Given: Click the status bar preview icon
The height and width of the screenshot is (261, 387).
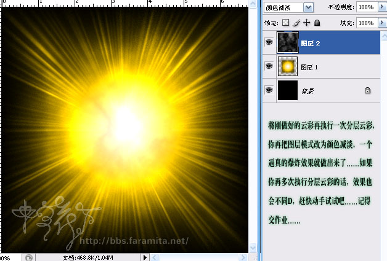Looking at the screenshot, I should tap(29, 257).
